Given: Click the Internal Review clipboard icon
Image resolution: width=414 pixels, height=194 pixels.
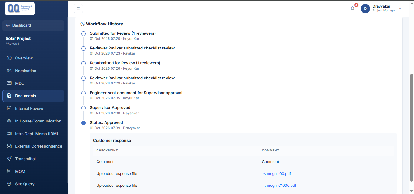Looking at the screenshot, I should tap(9, 108).
